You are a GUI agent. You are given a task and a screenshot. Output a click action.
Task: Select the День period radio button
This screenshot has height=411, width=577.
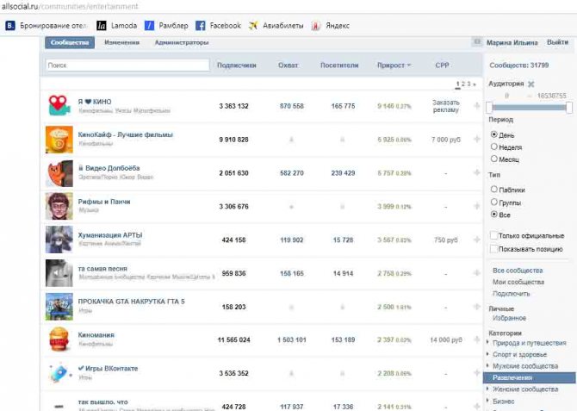click(x=493, y=134)
